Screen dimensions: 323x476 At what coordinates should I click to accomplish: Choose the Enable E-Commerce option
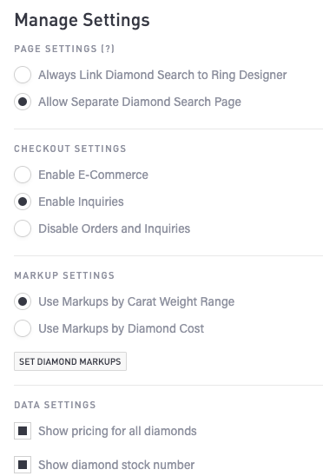click(23, 175)
